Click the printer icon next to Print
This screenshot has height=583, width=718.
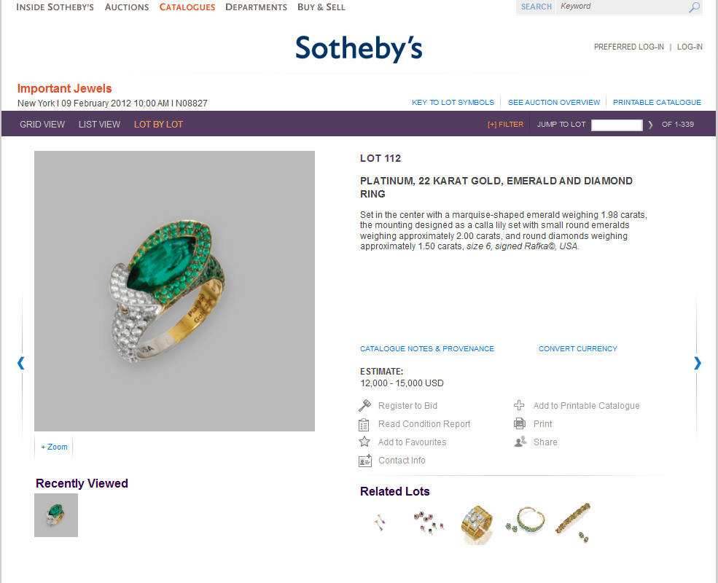click(x=520, y=423)
